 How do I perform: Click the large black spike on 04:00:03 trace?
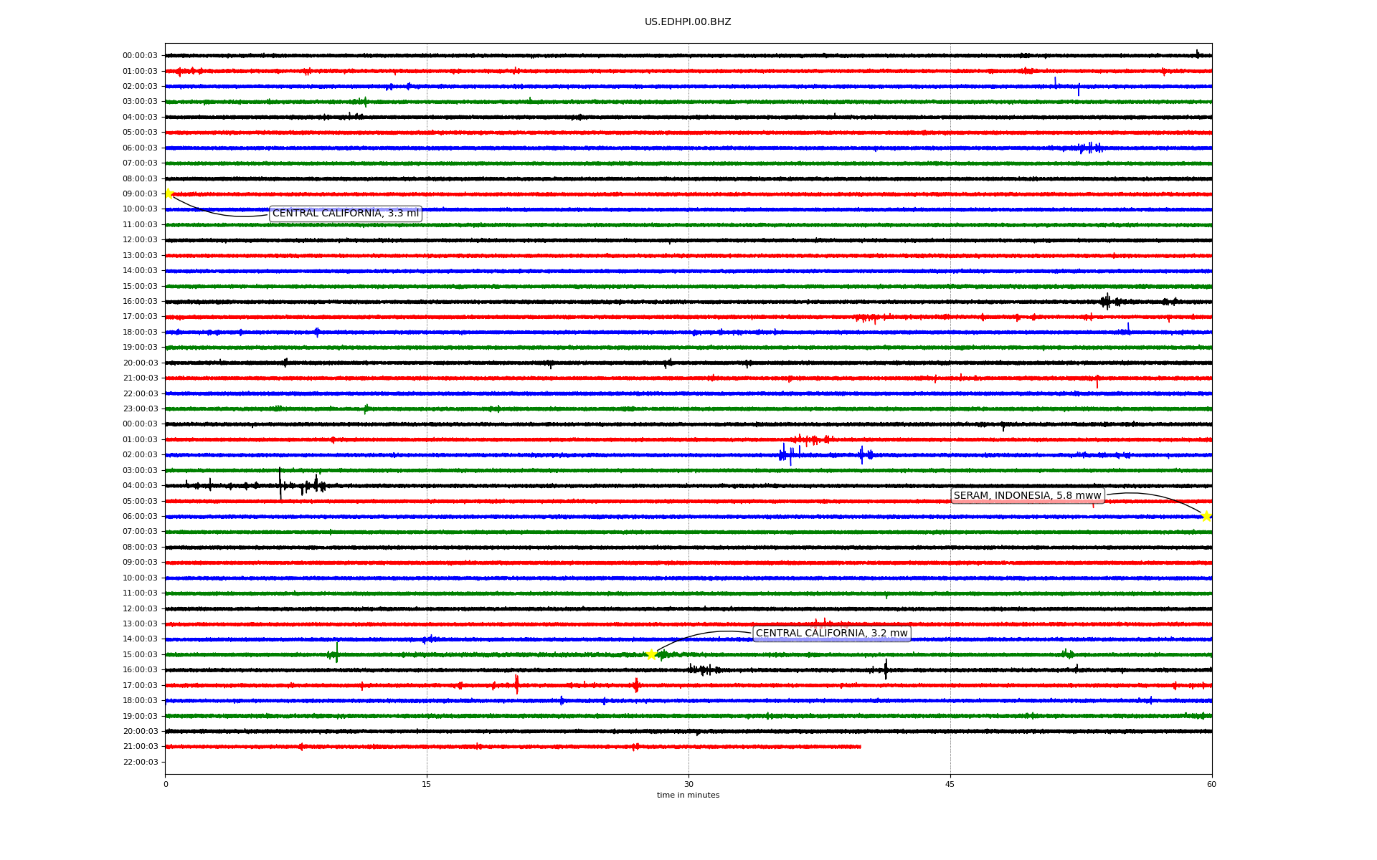280,484
